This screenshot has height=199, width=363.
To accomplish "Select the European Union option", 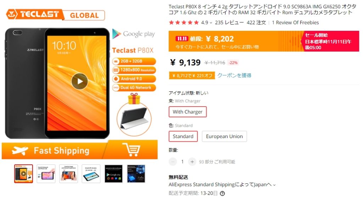I will pos(224,136).
